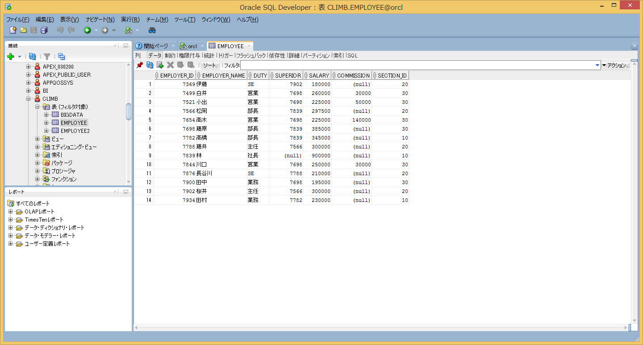Close the EMPLOYEE tab
The image size is (643, 345).
click(249, 46)
